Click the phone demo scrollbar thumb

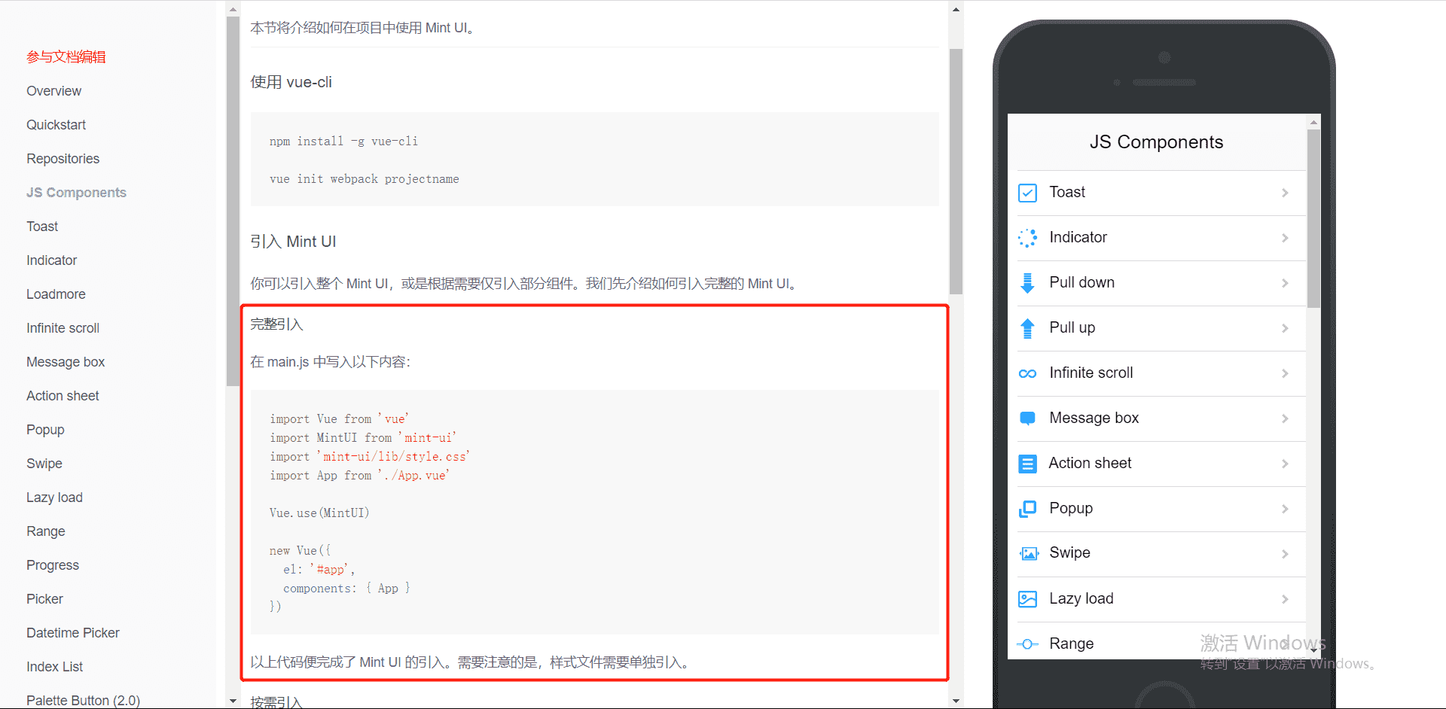(1314, 219)
